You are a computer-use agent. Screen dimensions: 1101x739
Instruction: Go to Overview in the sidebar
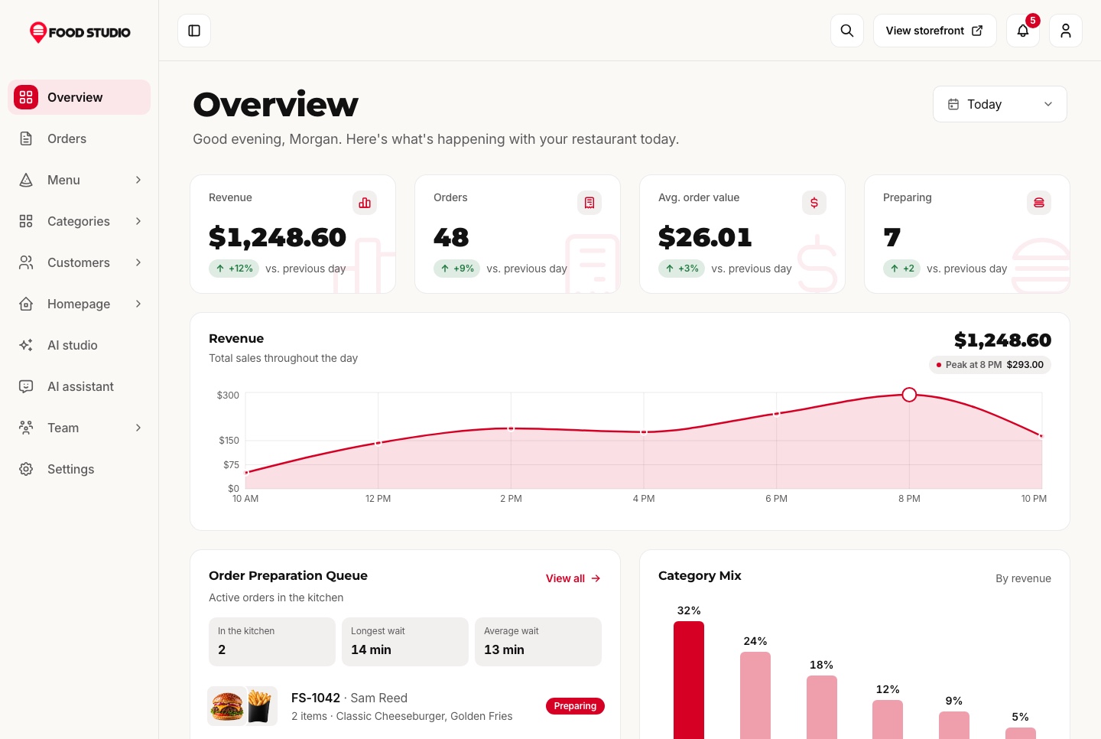80,97
